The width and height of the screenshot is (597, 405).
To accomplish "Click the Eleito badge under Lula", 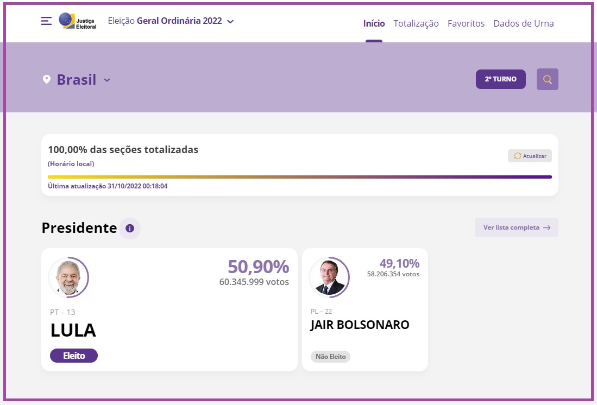I will click(74, 356).
